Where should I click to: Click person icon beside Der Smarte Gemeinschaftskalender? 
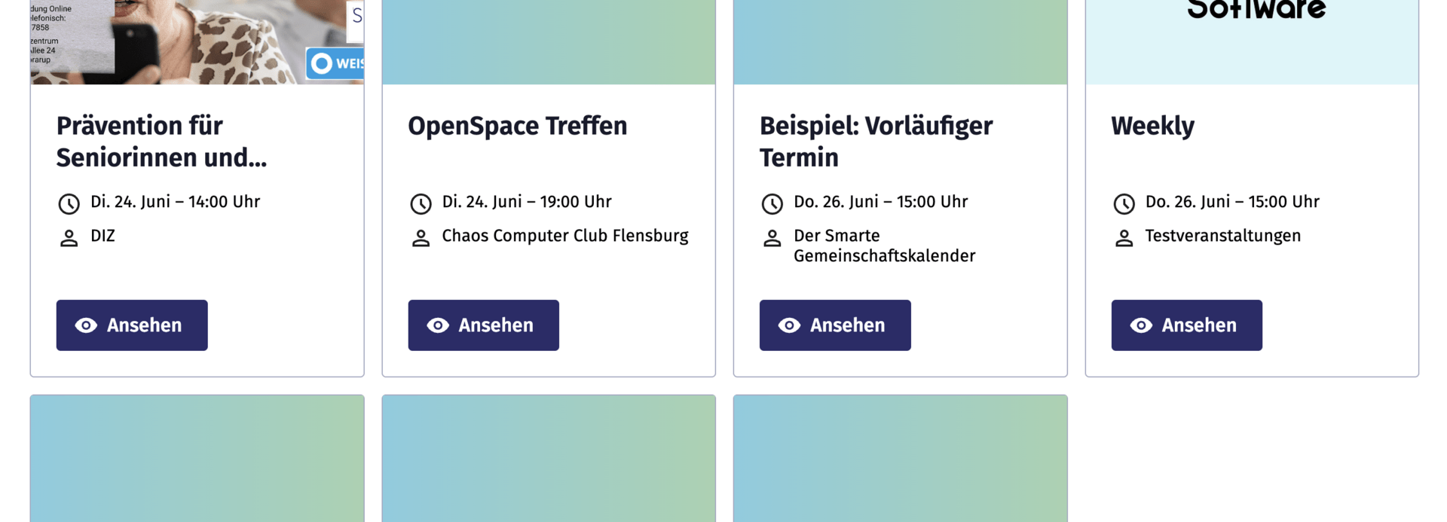(772, 238)
